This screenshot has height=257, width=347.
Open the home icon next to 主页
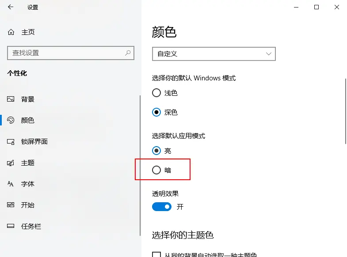point(11,32)
